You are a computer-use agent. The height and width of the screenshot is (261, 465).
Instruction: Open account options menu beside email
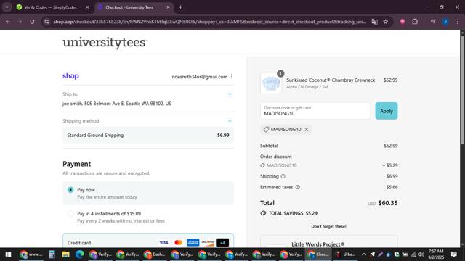pos(232,76)
